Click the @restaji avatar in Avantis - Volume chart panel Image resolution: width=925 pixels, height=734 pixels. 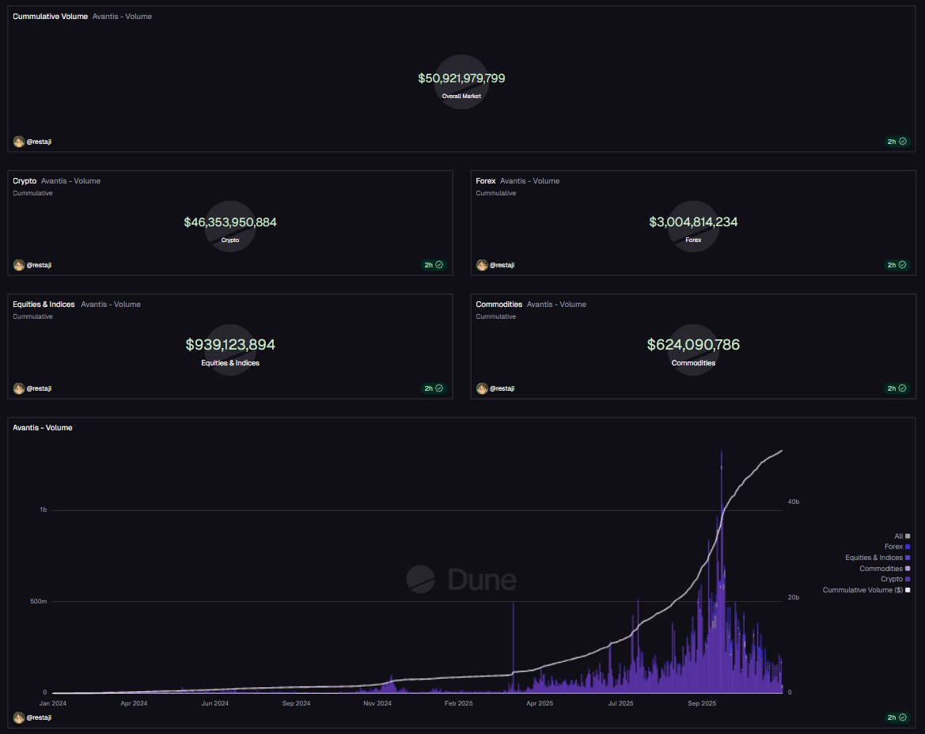coord(19,717)
